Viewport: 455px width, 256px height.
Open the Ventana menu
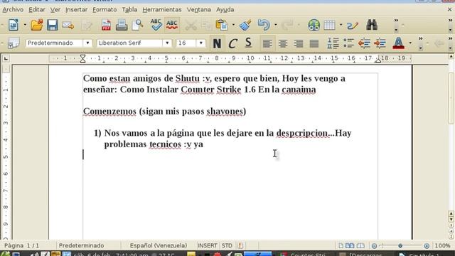[199, 9]
